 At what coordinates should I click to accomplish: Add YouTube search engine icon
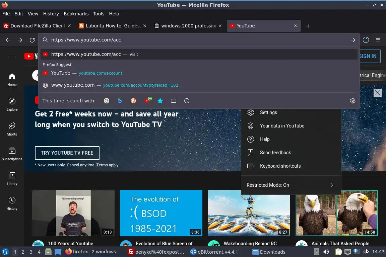[x=147, y=100]
